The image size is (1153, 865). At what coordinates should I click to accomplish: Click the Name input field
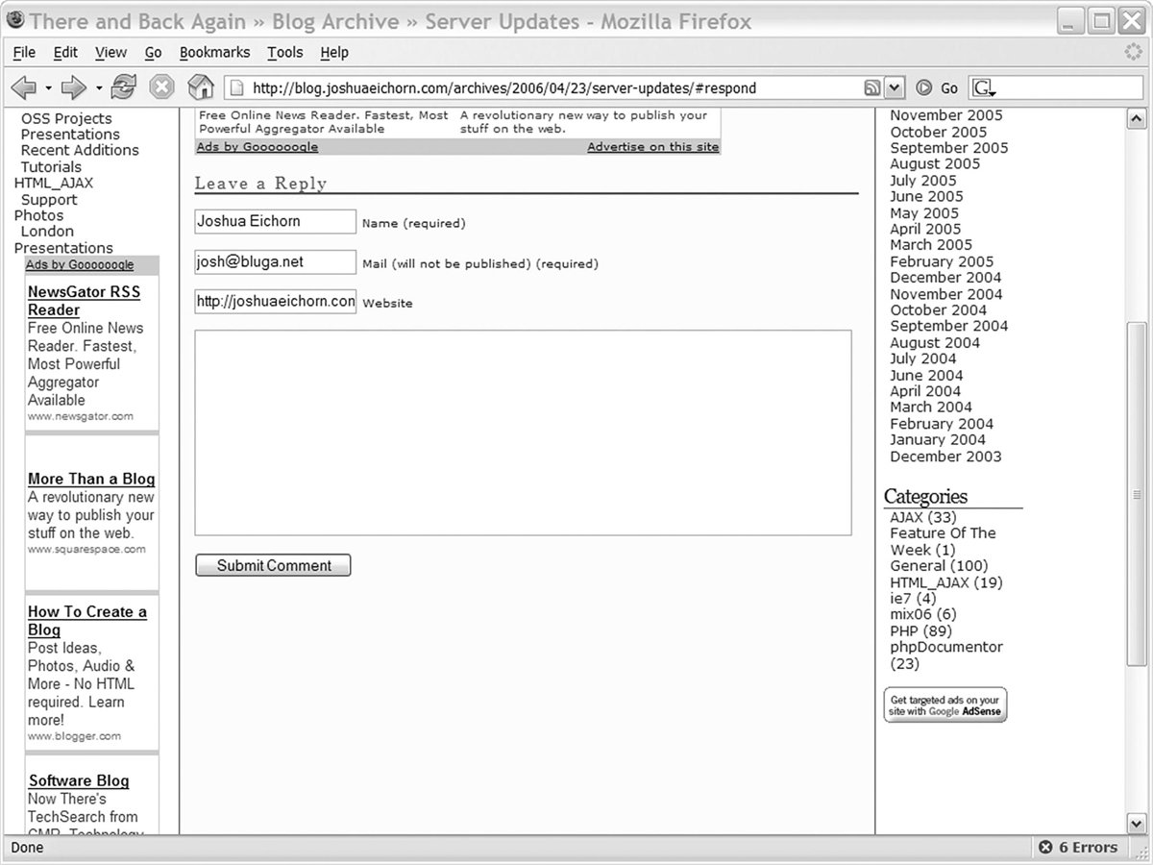275,221
